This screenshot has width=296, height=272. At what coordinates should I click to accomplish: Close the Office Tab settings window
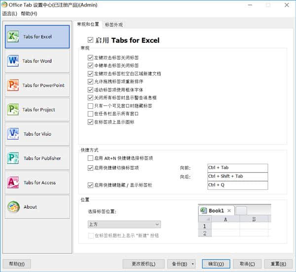(x=287, y=5)
